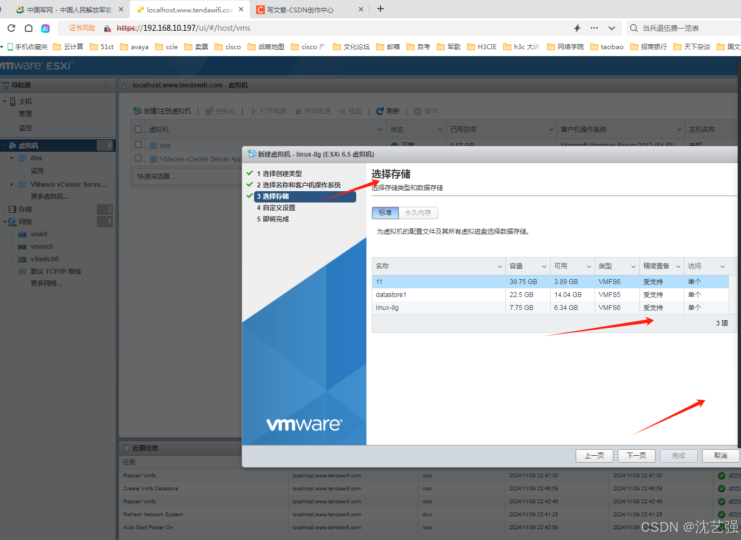
Task: Expand VMware vCenter Serve... tree node
Action: [12, 185]
